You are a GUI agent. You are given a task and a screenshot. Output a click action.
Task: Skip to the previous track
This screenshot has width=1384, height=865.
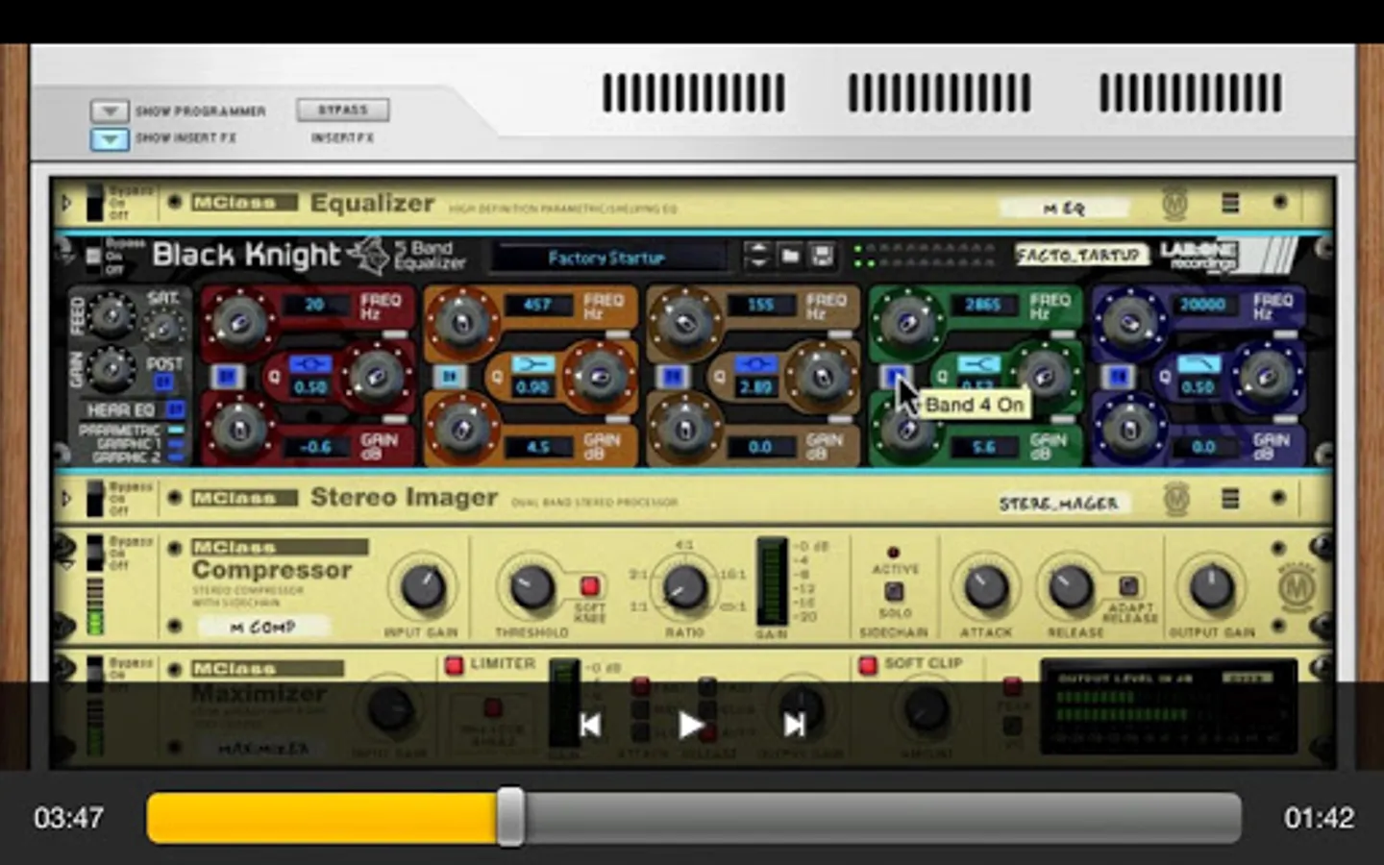tap(590, 725)
